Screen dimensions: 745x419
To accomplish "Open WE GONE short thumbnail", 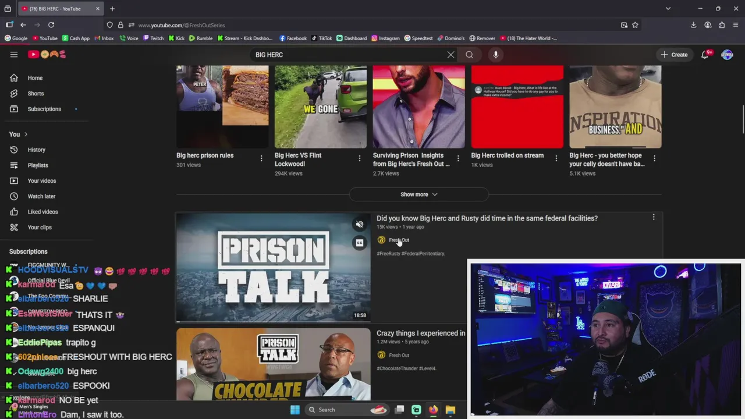I will click(x=321, y=106).
